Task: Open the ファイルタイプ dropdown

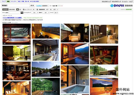Action: pos(35,13)
